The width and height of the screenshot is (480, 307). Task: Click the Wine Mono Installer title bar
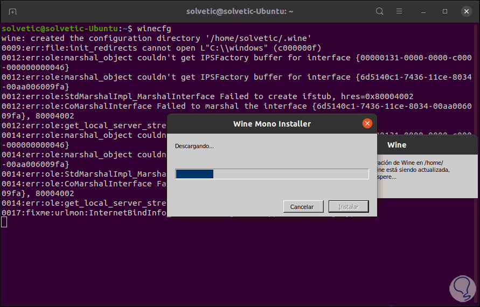[x=272, y=124]
